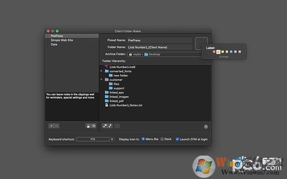Image resolution: width=287 pixels, height=179 pixels.
Task: Click the converted_fonts folder icon
Action: pos(107,71)
